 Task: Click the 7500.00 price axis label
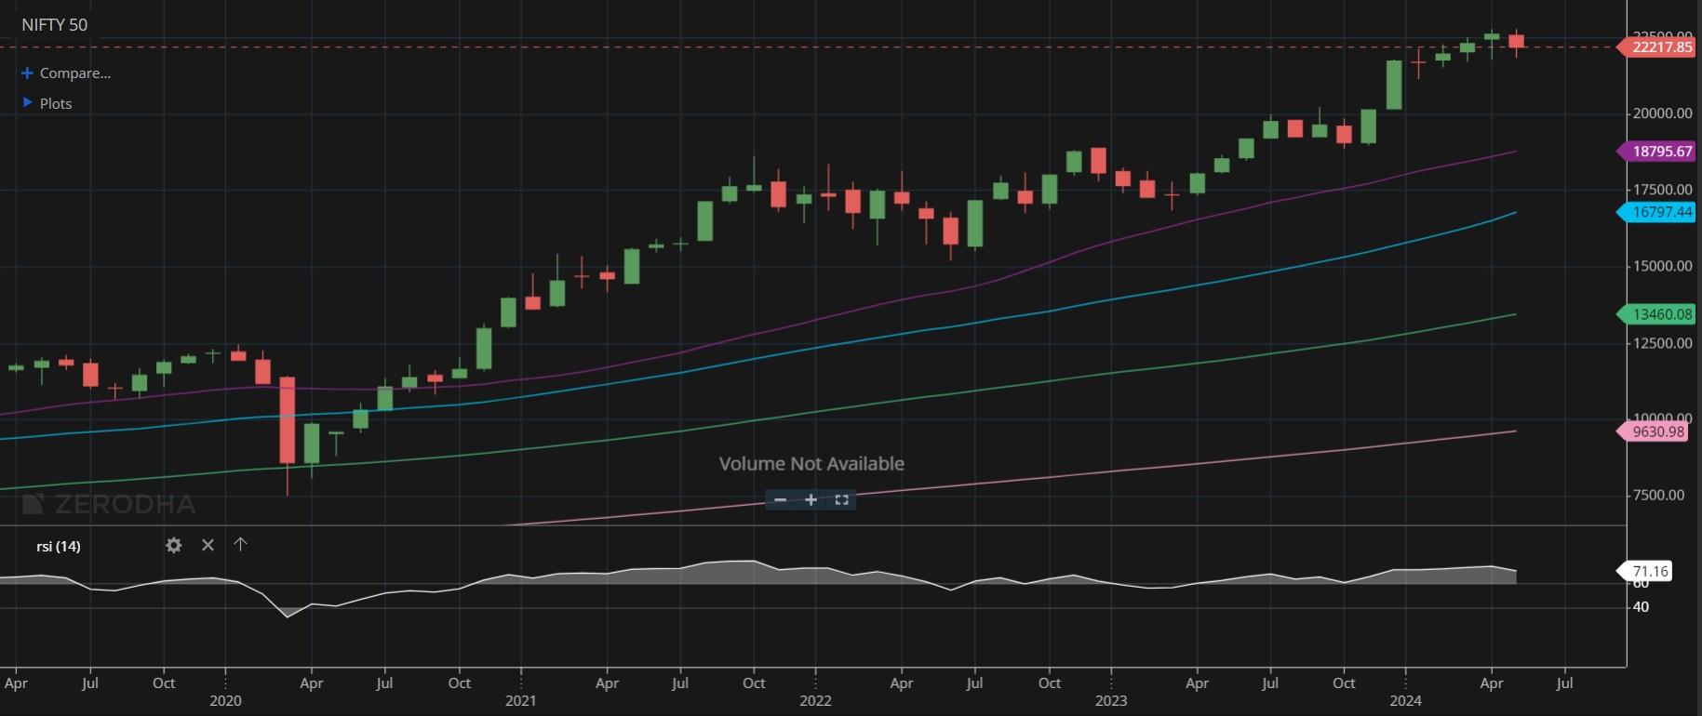coord(1658,495)
